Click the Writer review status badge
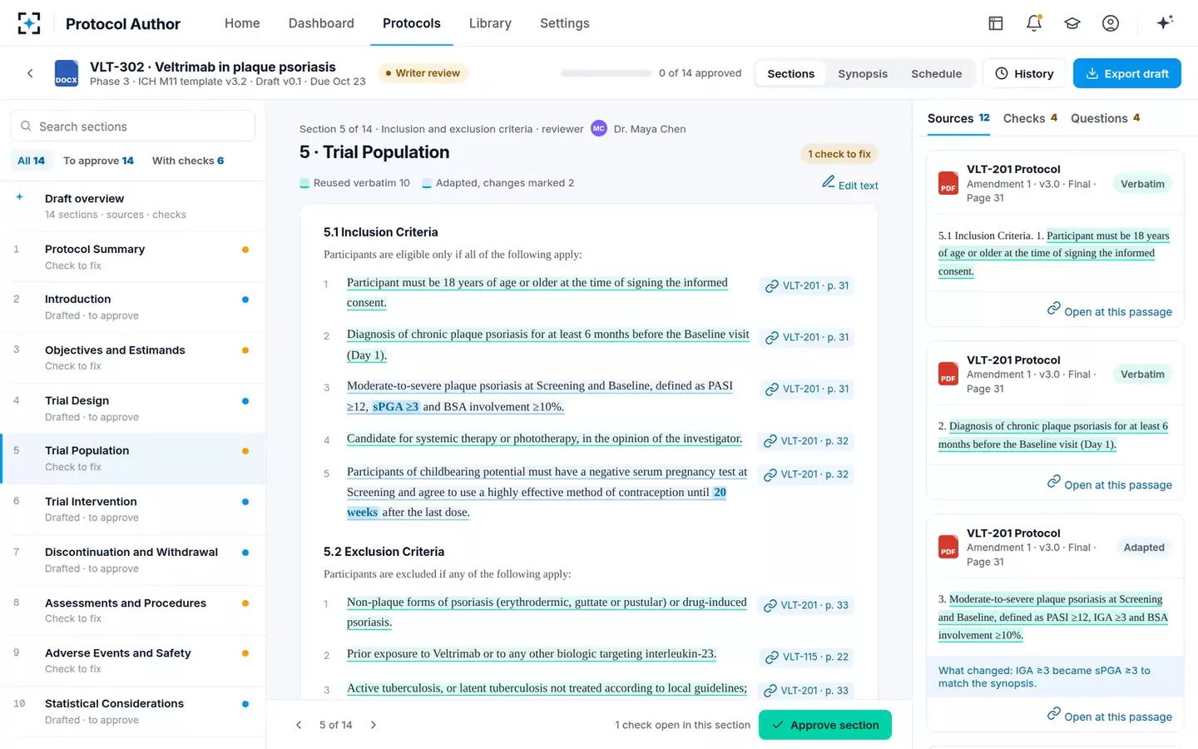1198x749 pixels. click(423, 73)
